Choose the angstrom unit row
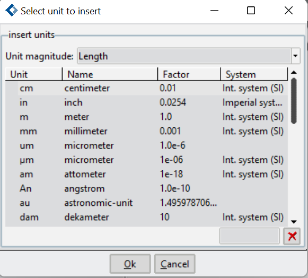 coord(146,189)
